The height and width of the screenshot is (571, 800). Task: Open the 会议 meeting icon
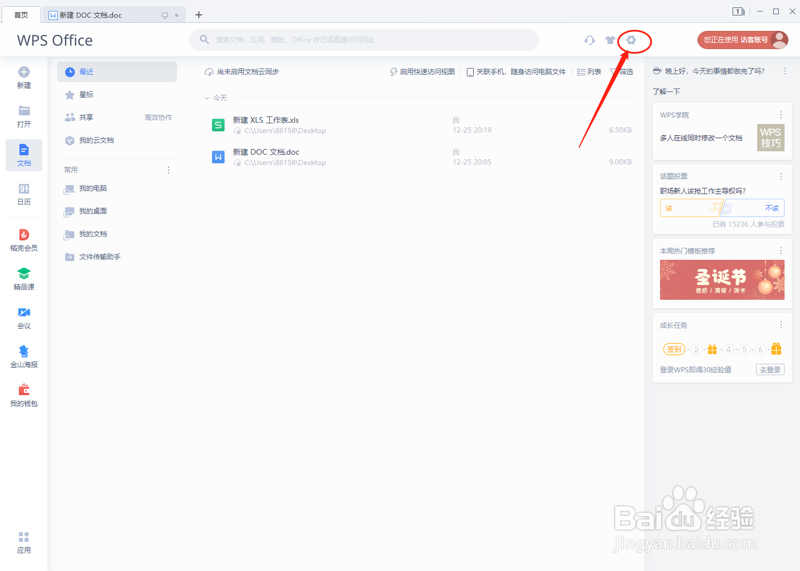pyautogui.click(x=24, y=312)
